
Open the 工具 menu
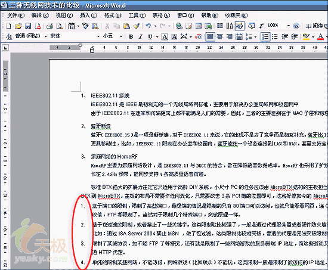137,15
